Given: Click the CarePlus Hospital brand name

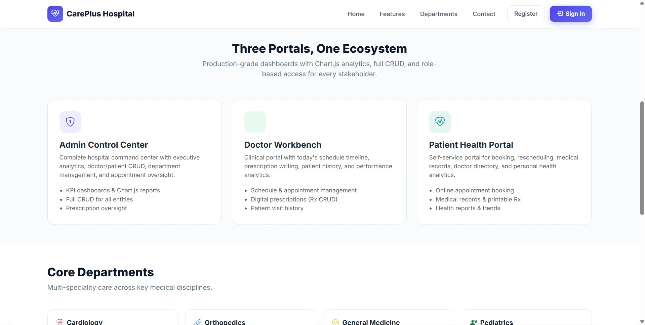Looking at the screenshot, I should (x=100, y=14).
